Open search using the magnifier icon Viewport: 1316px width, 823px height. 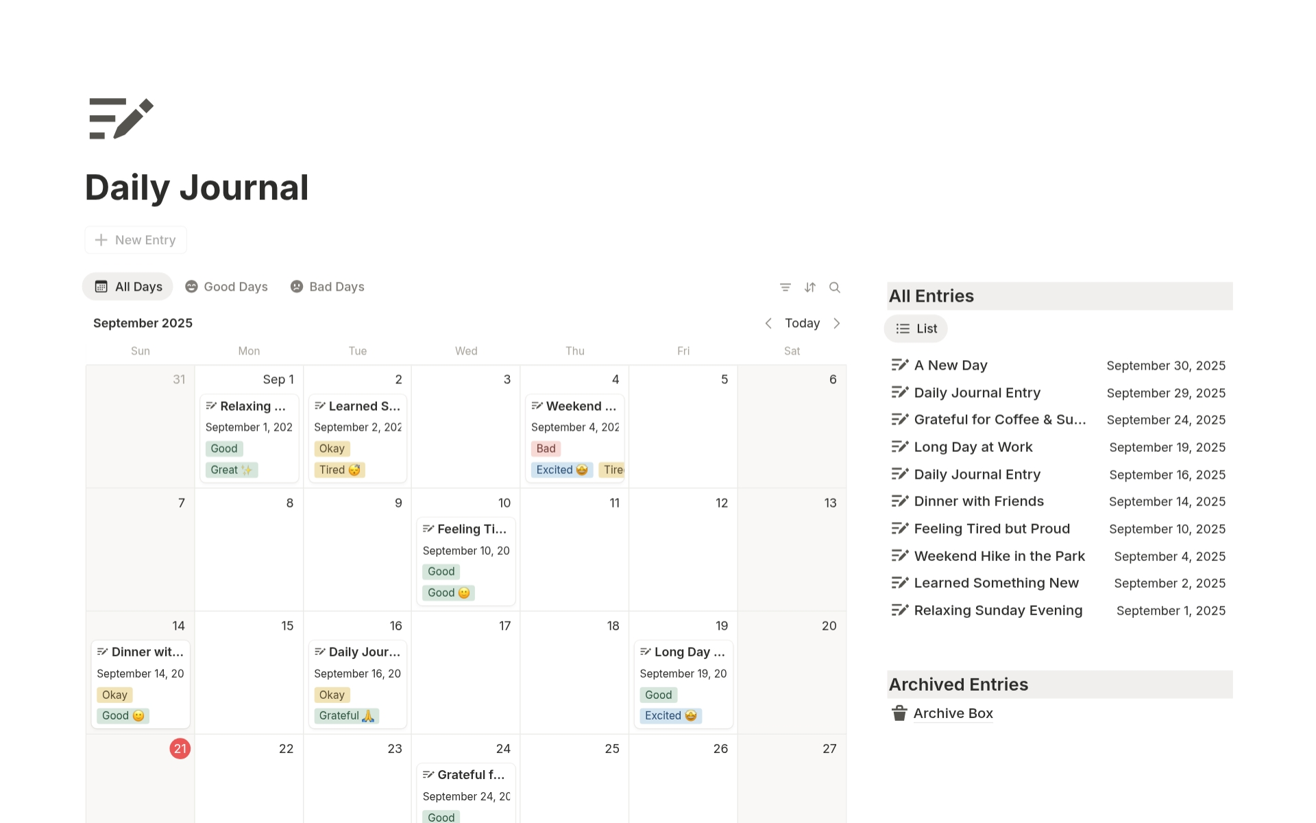[835, 287]
